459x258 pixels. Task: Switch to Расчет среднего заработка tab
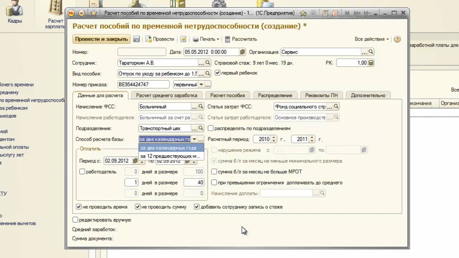point(167,95)
